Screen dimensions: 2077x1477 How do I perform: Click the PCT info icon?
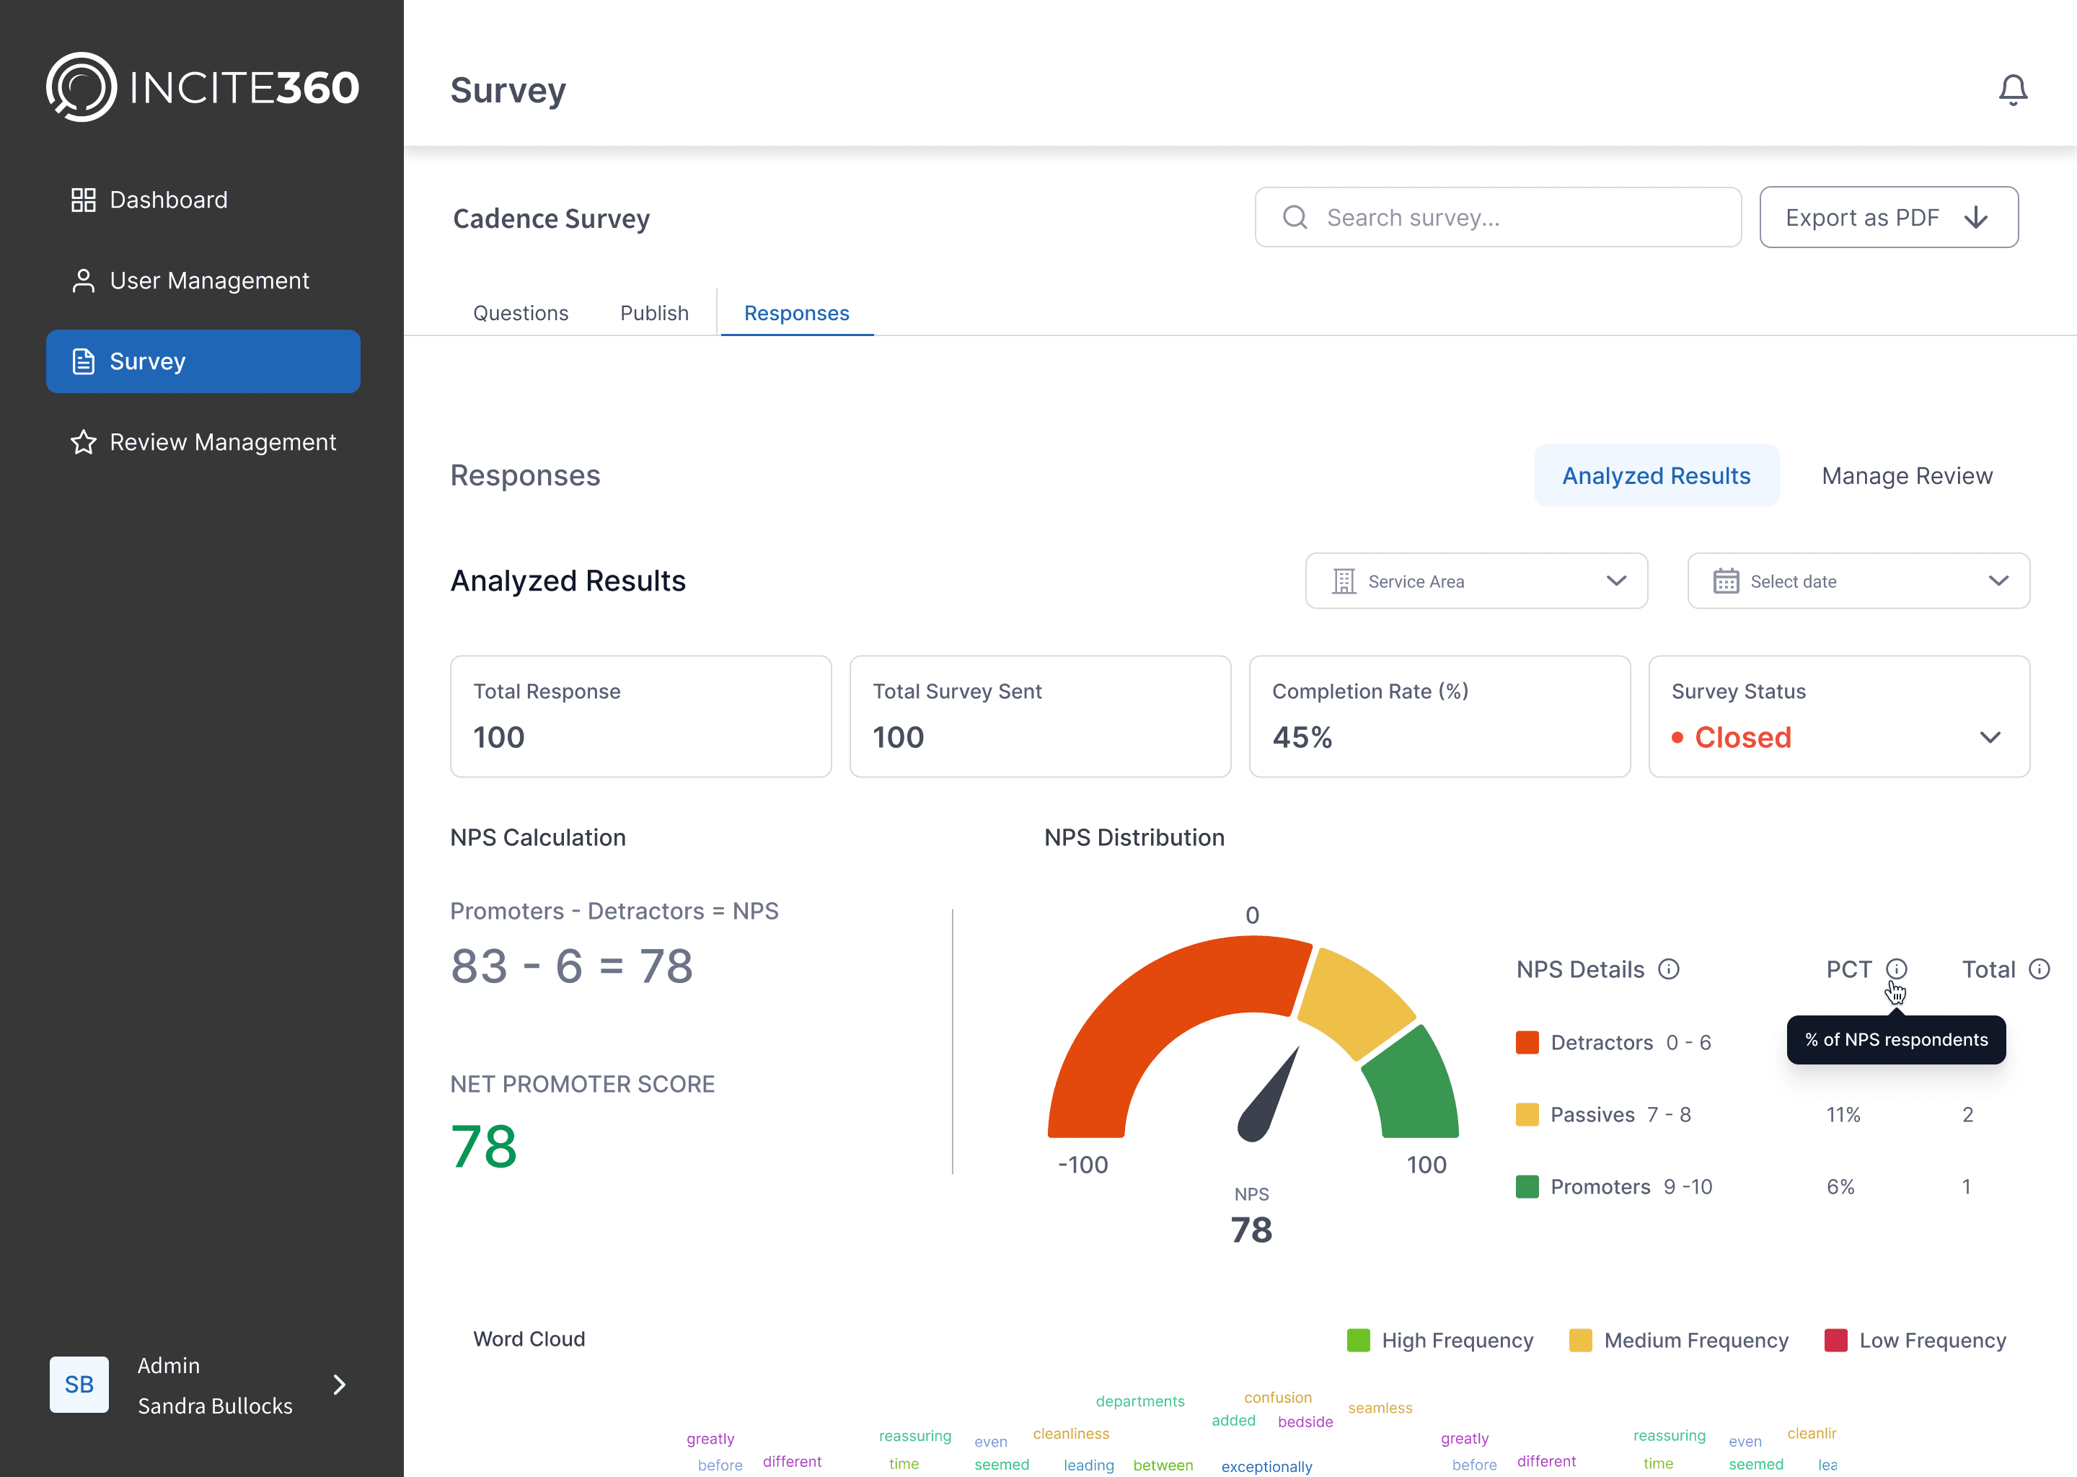1896,969
